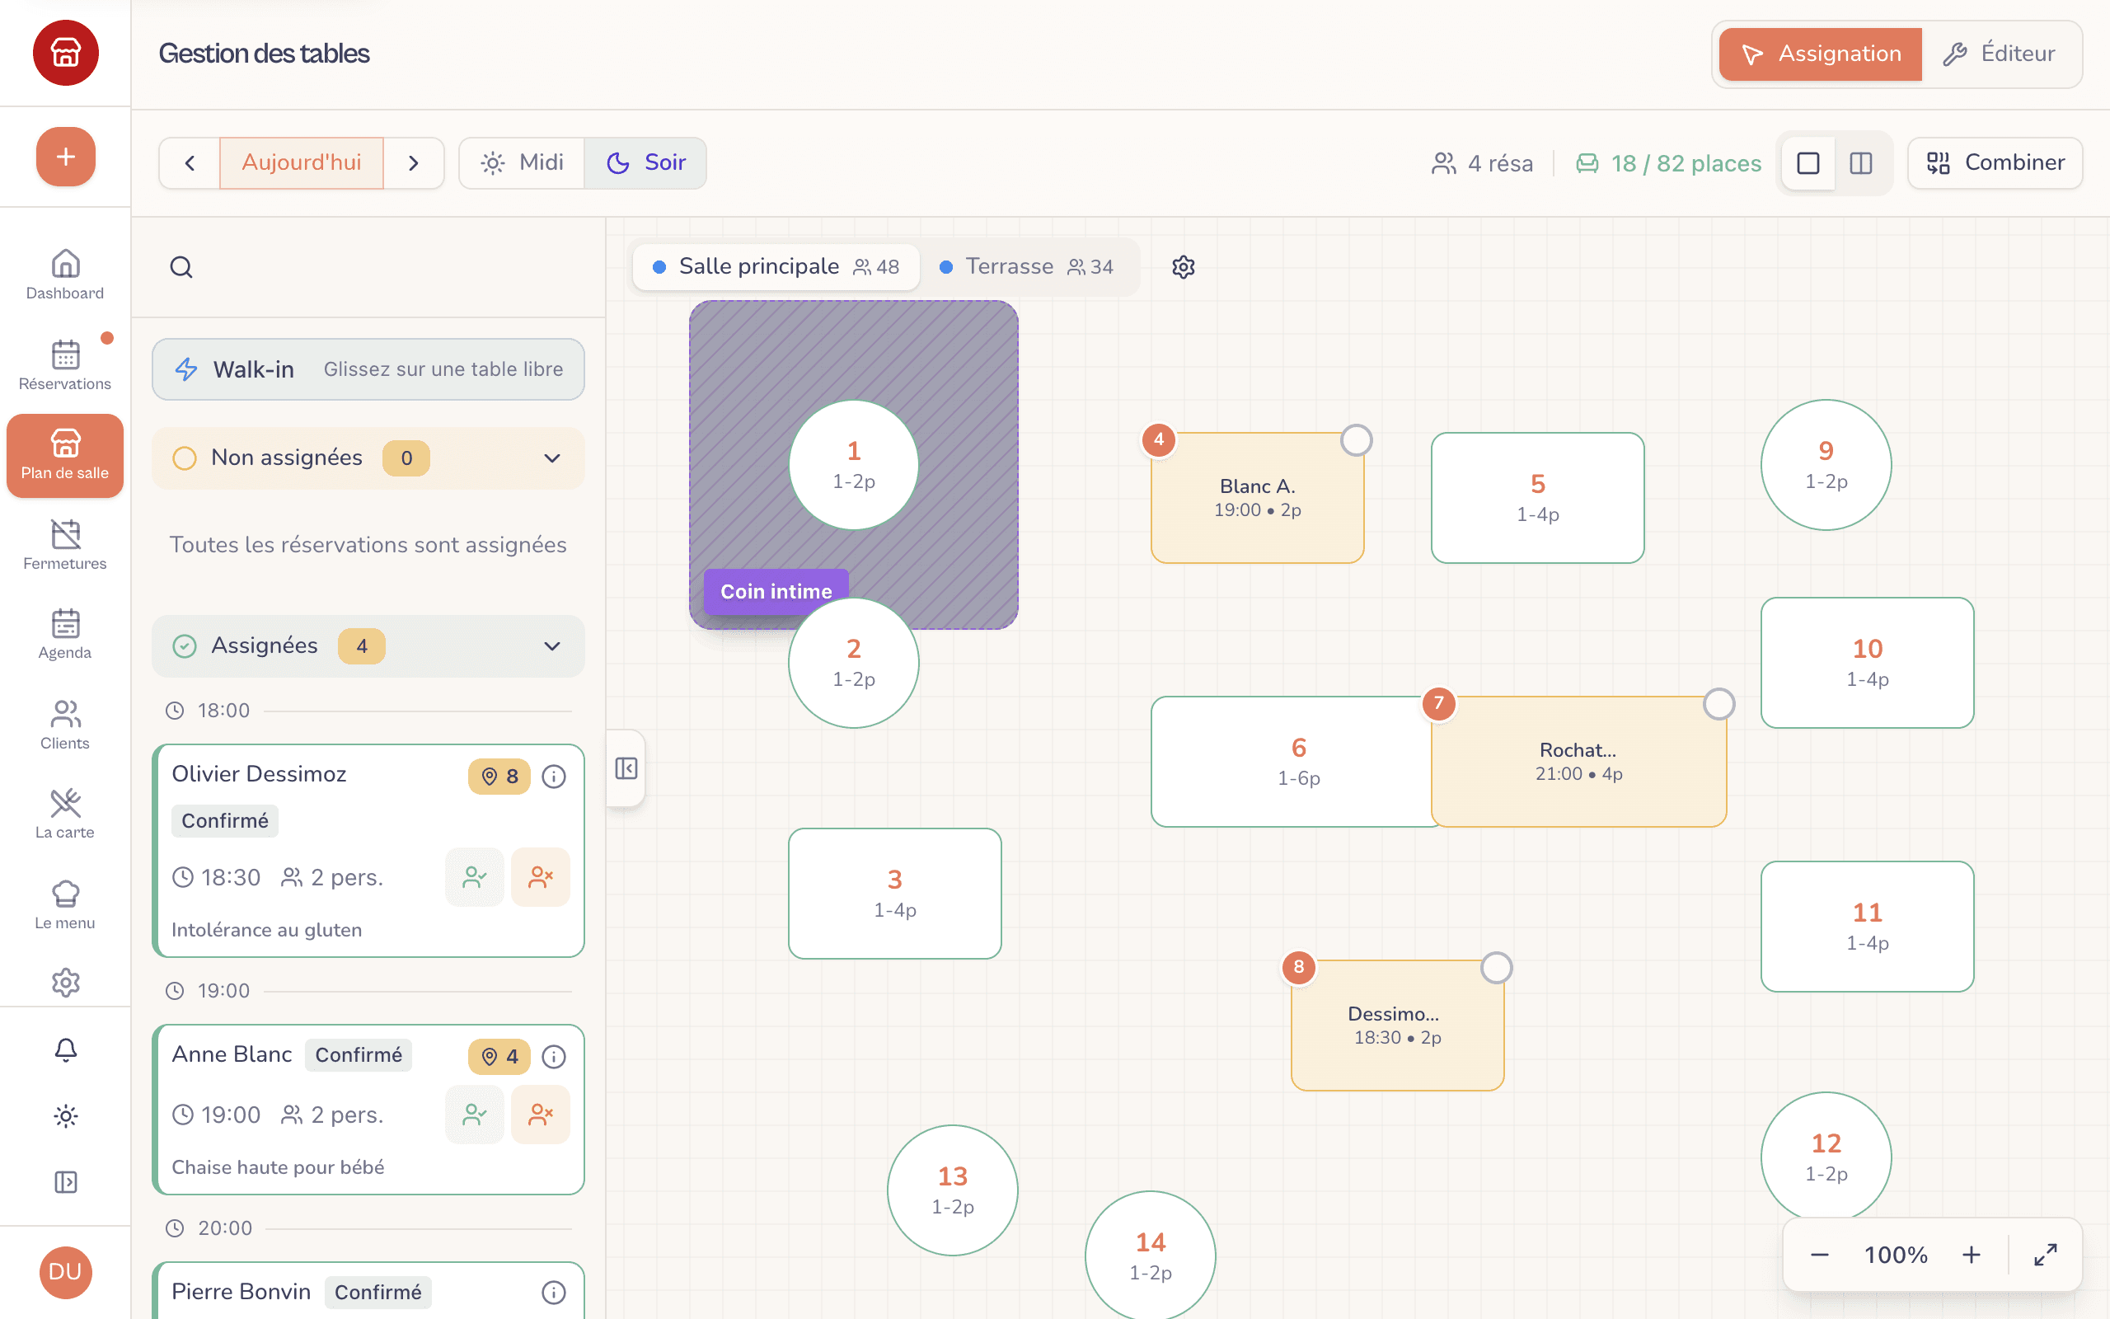2110x1319 pixels.
Task: Open the floor plan settings gear
Action: coord(1184,267)
